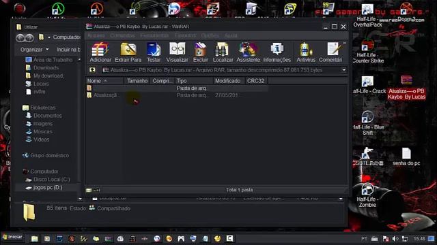Open Vídeos library
The width and height of the screenshot is (437, 245).
tap(38, 140)
